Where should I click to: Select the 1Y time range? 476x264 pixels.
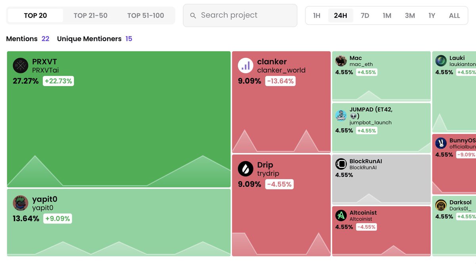(432, 15)
